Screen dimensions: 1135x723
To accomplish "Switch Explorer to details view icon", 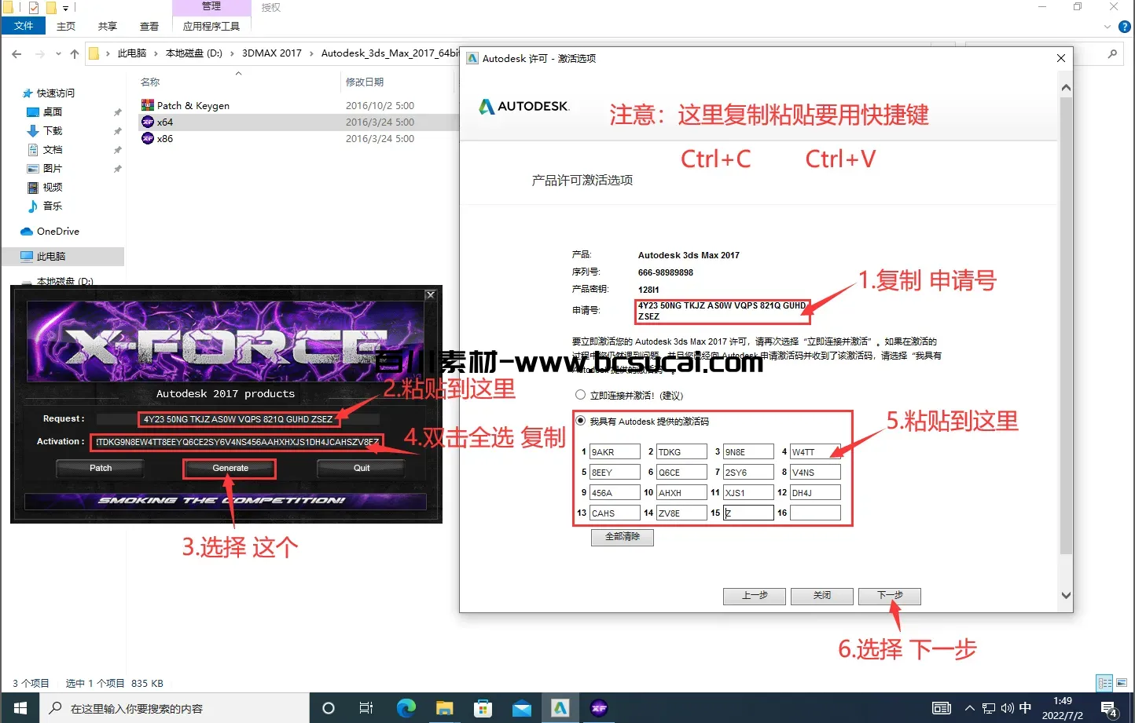I will point(1104,683).
